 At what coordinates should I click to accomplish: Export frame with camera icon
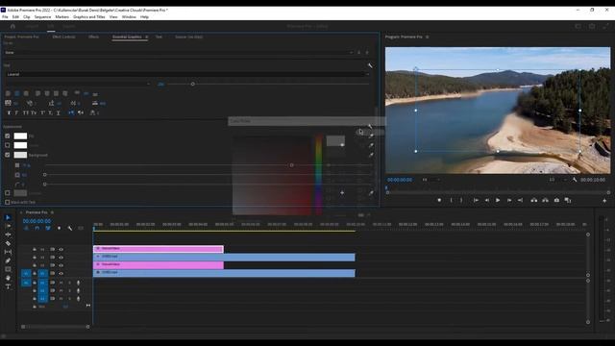point(556,201)
